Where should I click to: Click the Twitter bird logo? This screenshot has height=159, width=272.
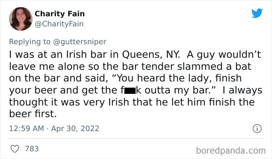click(256, 13)
